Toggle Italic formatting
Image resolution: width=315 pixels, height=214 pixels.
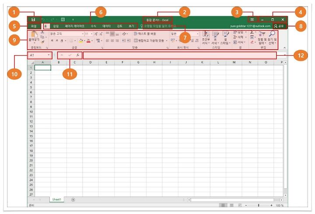coord(57,41)
